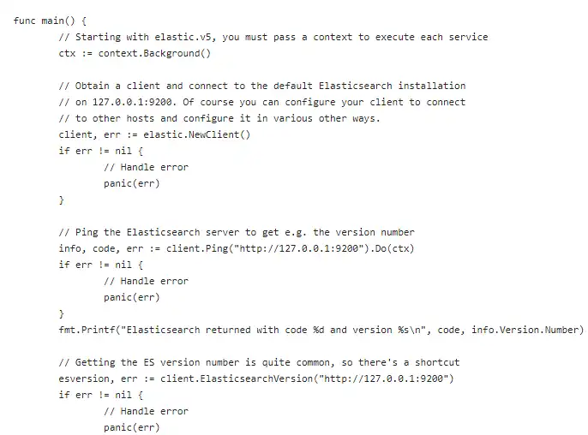Click the 'info, code, err' variable list
This screenshot has width=588, height=435.
click(94, 248)
